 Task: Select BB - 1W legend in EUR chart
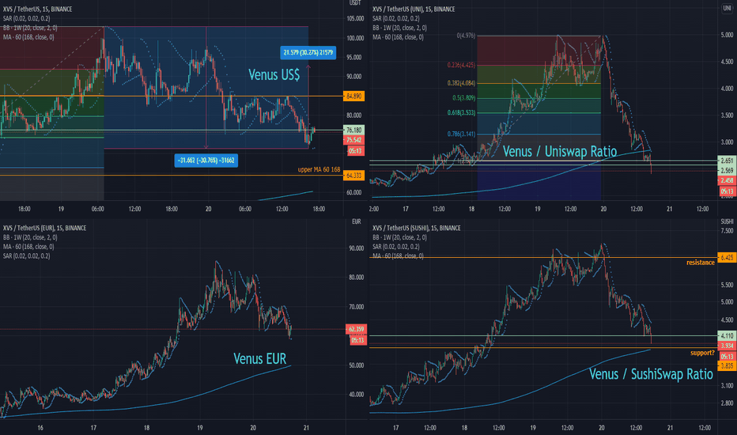(30, 237)
